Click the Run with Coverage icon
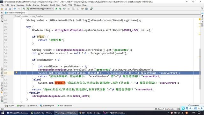This screenshot has width=204, height=115. 64,9
